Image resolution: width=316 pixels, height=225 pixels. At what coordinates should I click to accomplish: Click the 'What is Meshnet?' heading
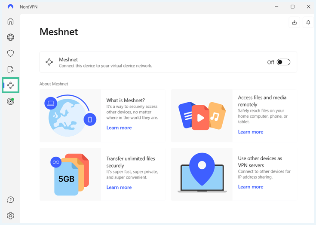(126, 100)
